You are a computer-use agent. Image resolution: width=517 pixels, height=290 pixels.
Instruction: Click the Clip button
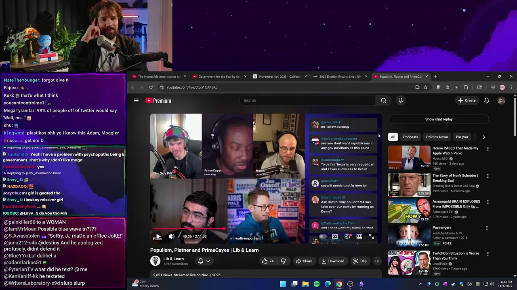pyautogui.click(x=359, y=261)
